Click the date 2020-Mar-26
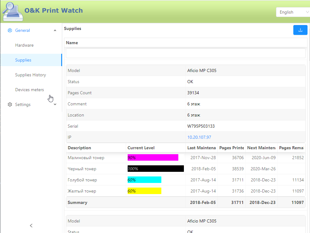The image size is (310, 233). [x=263, y=169]
